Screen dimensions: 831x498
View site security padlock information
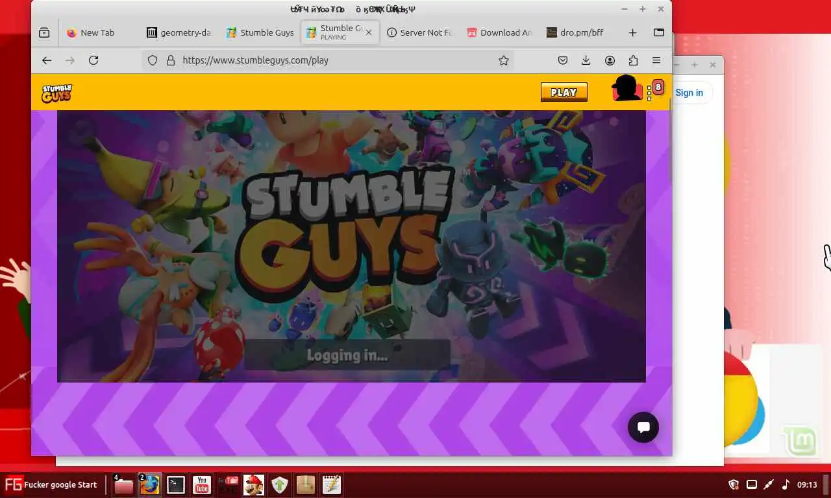point(171,60)
